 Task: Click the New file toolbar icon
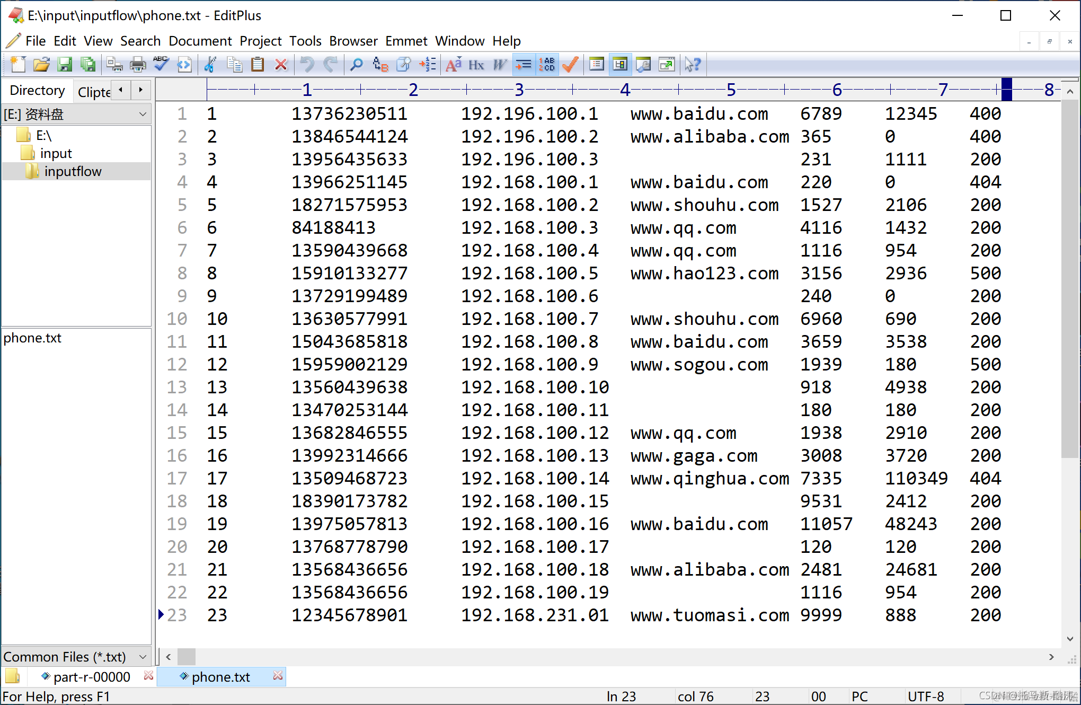(x=17, y=65)
